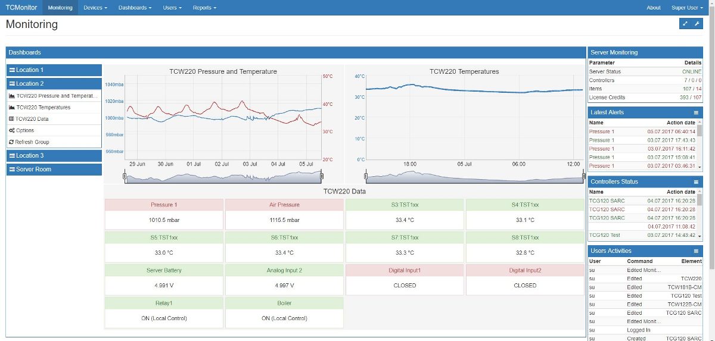Screen dimensions: 715x341
Task: Open the Super User account dropdown
Action: 687,8
